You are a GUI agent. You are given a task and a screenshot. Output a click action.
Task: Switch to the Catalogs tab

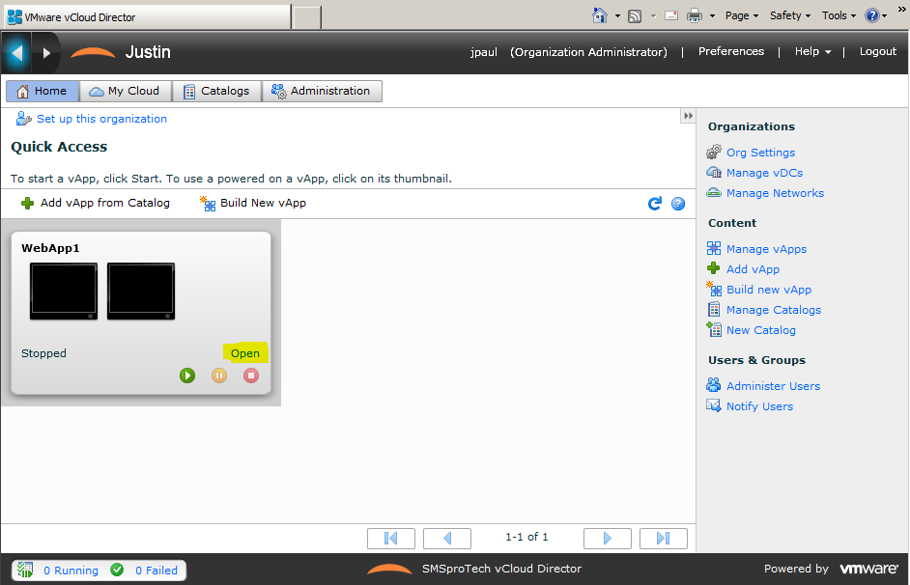216,91
